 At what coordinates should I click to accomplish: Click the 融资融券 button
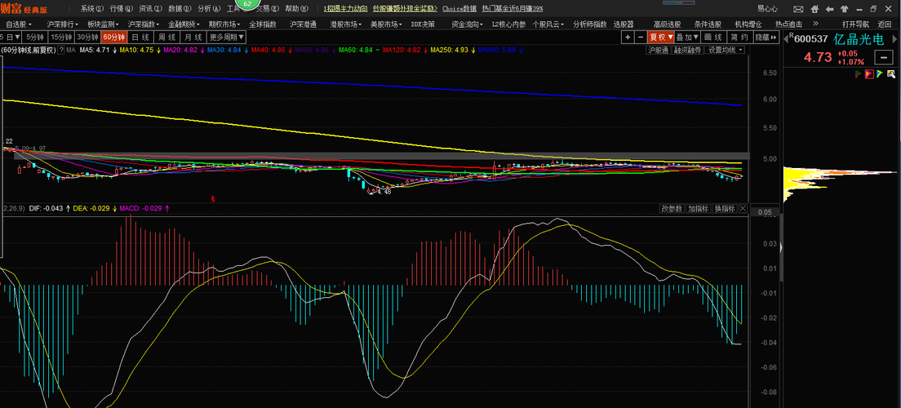[x=687, y=50]
